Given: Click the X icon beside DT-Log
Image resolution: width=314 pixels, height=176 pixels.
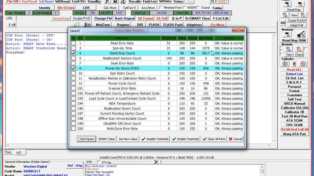Looking at the screenshot, I should point(156,162).
